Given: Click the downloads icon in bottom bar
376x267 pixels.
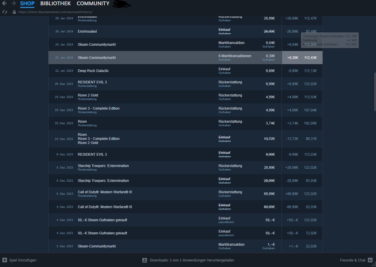Looking at the screenshot, I should click(x=144, y=260).
